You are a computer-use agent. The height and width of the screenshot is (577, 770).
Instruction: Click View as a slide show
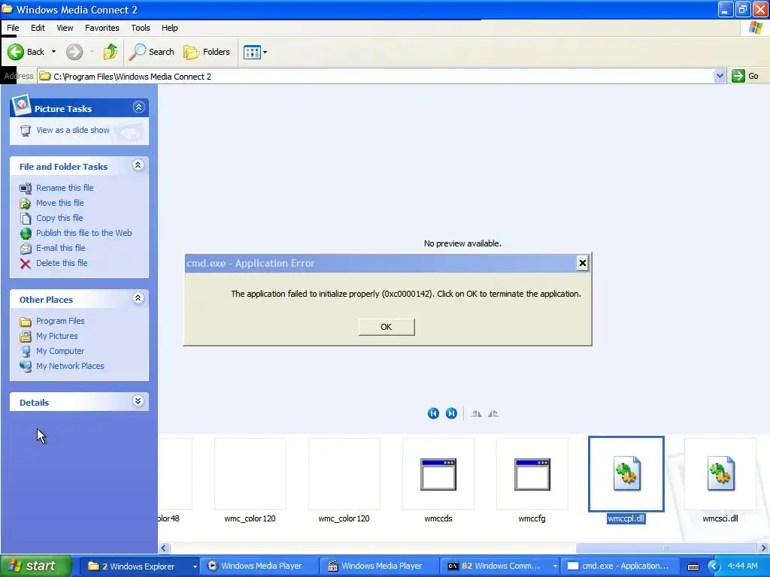(x=73, y=130)
